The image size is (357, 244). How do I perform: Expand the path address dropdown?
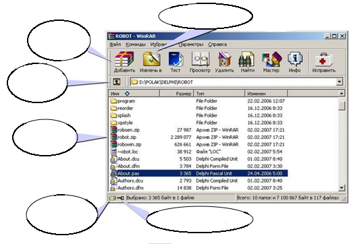pos(339,82)
